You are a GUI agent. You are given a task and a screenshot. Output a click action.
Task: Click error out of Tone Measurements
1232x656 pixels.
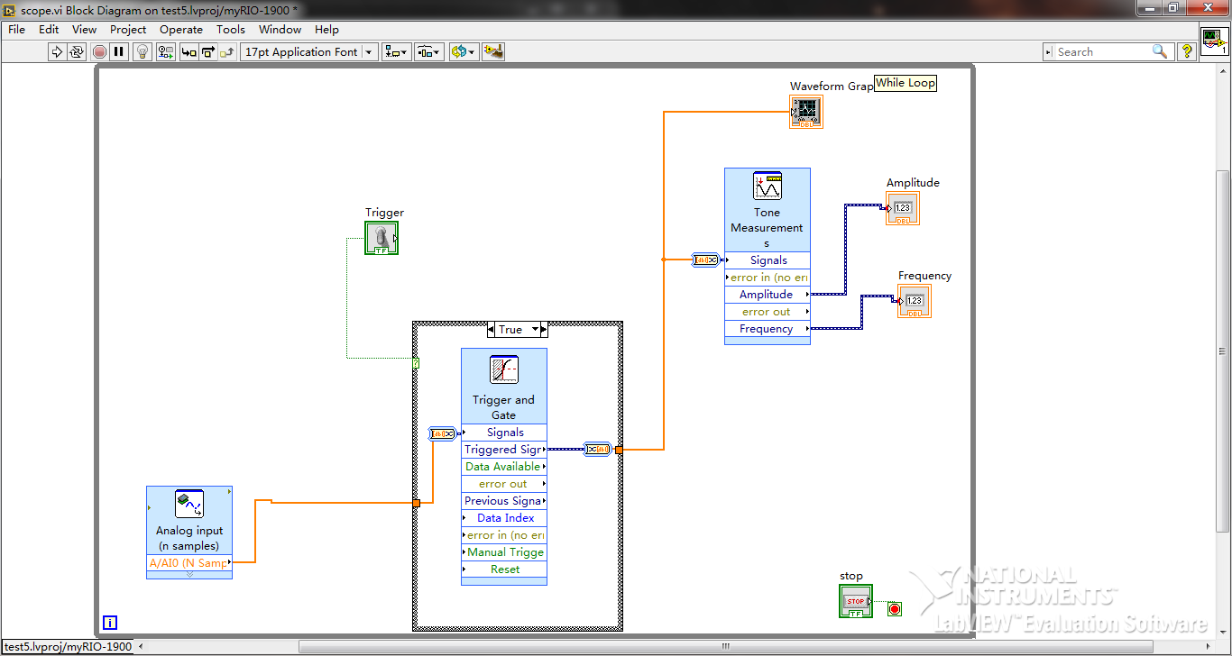(x=768, y=312)
